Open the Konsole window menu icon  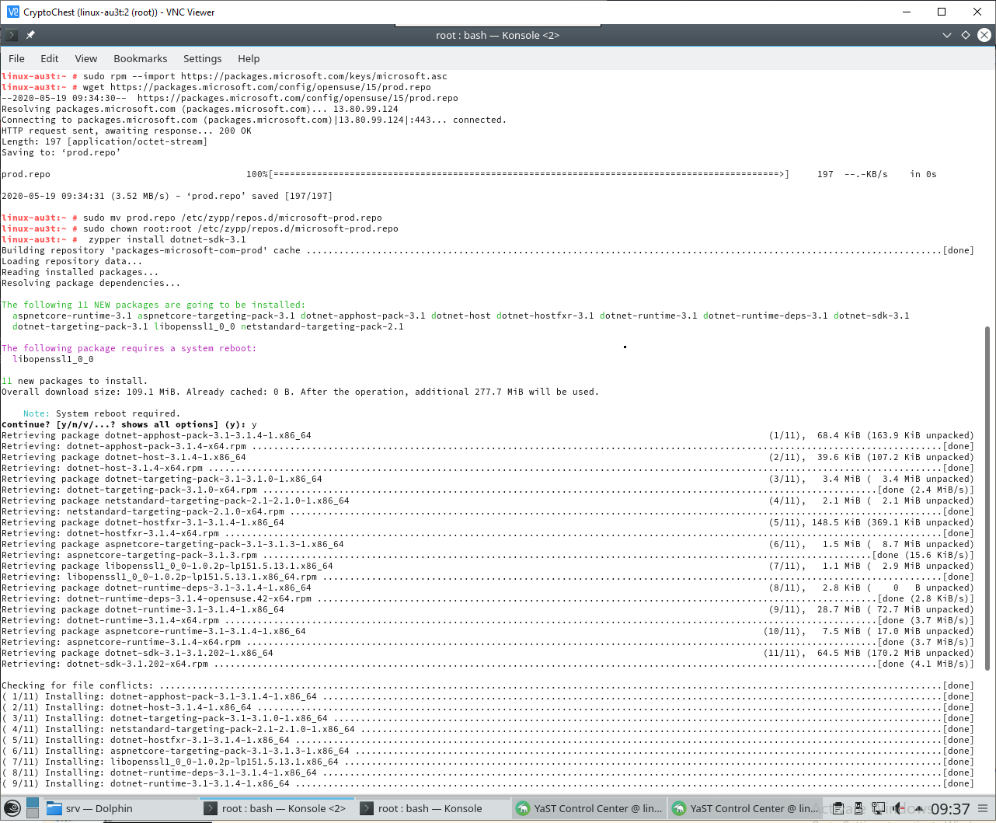click(11, 35)
